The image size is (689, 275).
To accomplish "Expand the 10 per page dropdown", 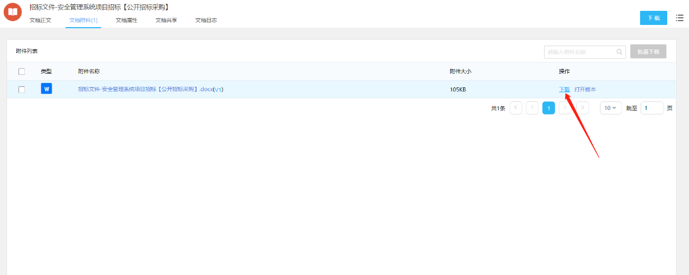I will click(611, 108).
